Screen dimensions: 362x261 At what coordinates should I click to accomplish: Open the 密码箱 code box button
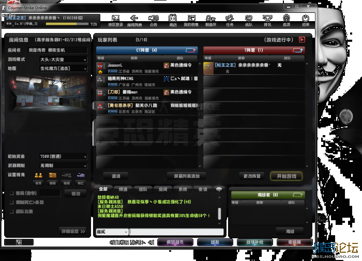[295, 242]
